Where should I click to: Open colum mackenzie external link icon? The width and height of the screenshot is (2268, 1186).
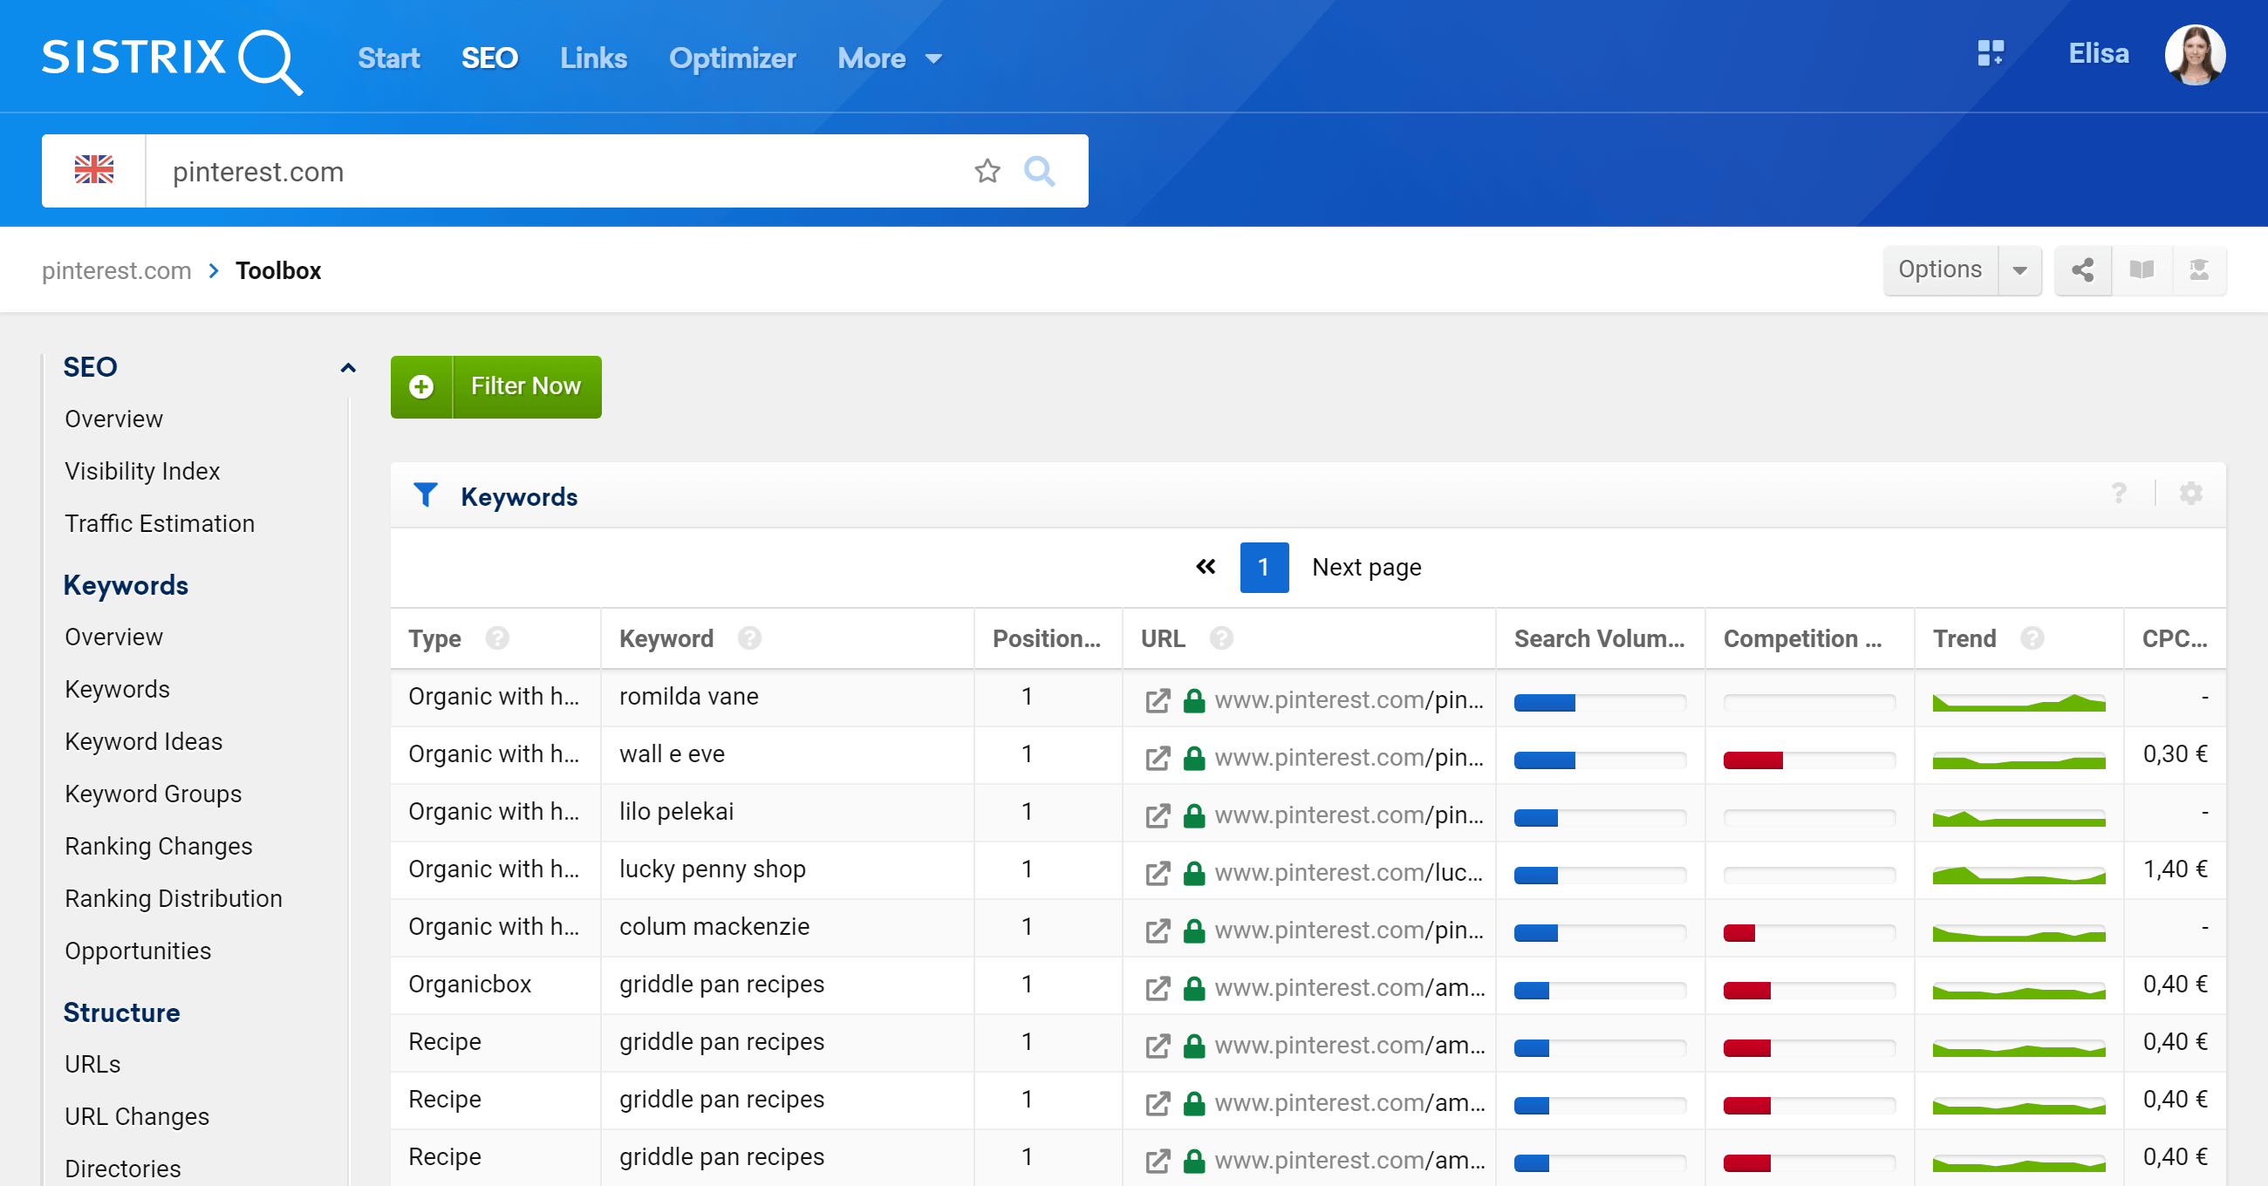(x=1158, y=930)
